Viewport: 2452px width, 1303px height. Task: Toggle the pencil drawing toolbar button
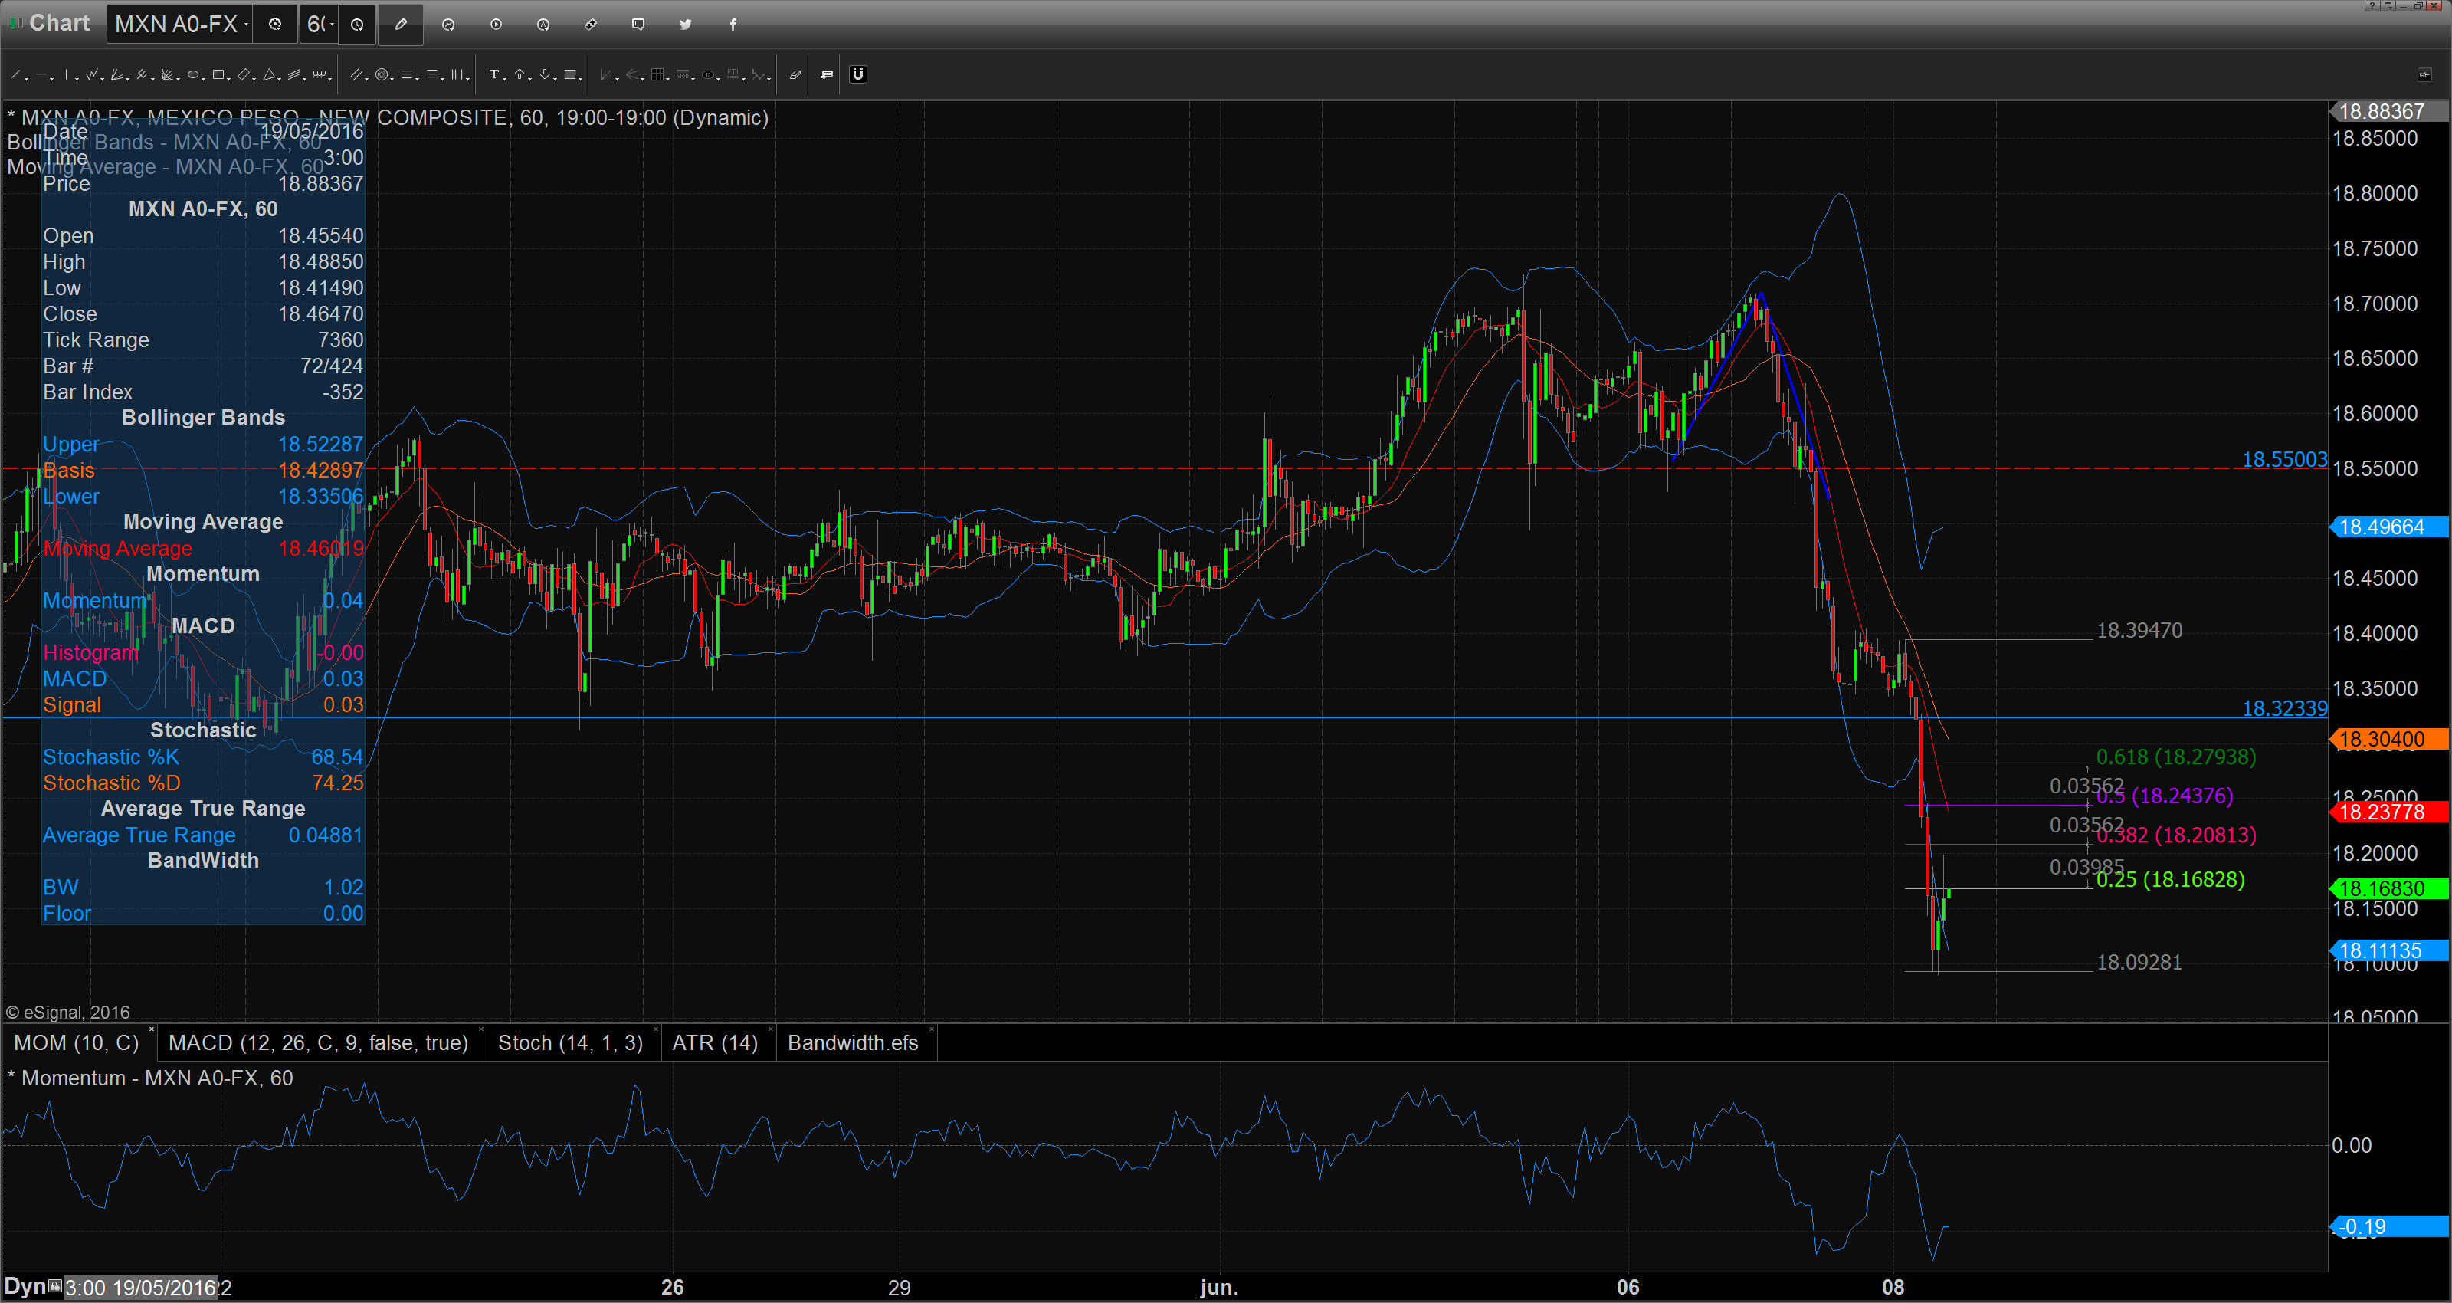click(x=401, y=25)
